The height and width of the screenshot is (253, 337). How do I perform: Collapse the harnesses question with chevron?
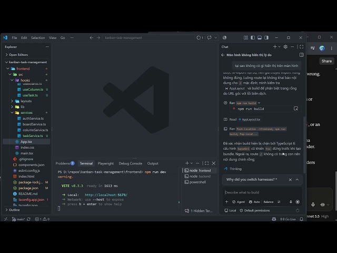[297, 180]
